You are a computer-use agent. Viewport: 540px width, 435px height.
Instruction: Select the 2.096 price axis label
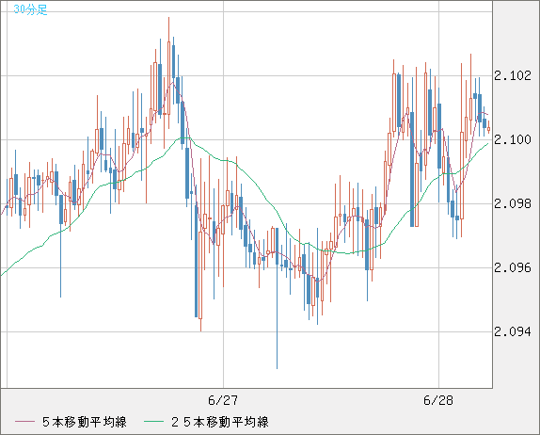[513, 267]
